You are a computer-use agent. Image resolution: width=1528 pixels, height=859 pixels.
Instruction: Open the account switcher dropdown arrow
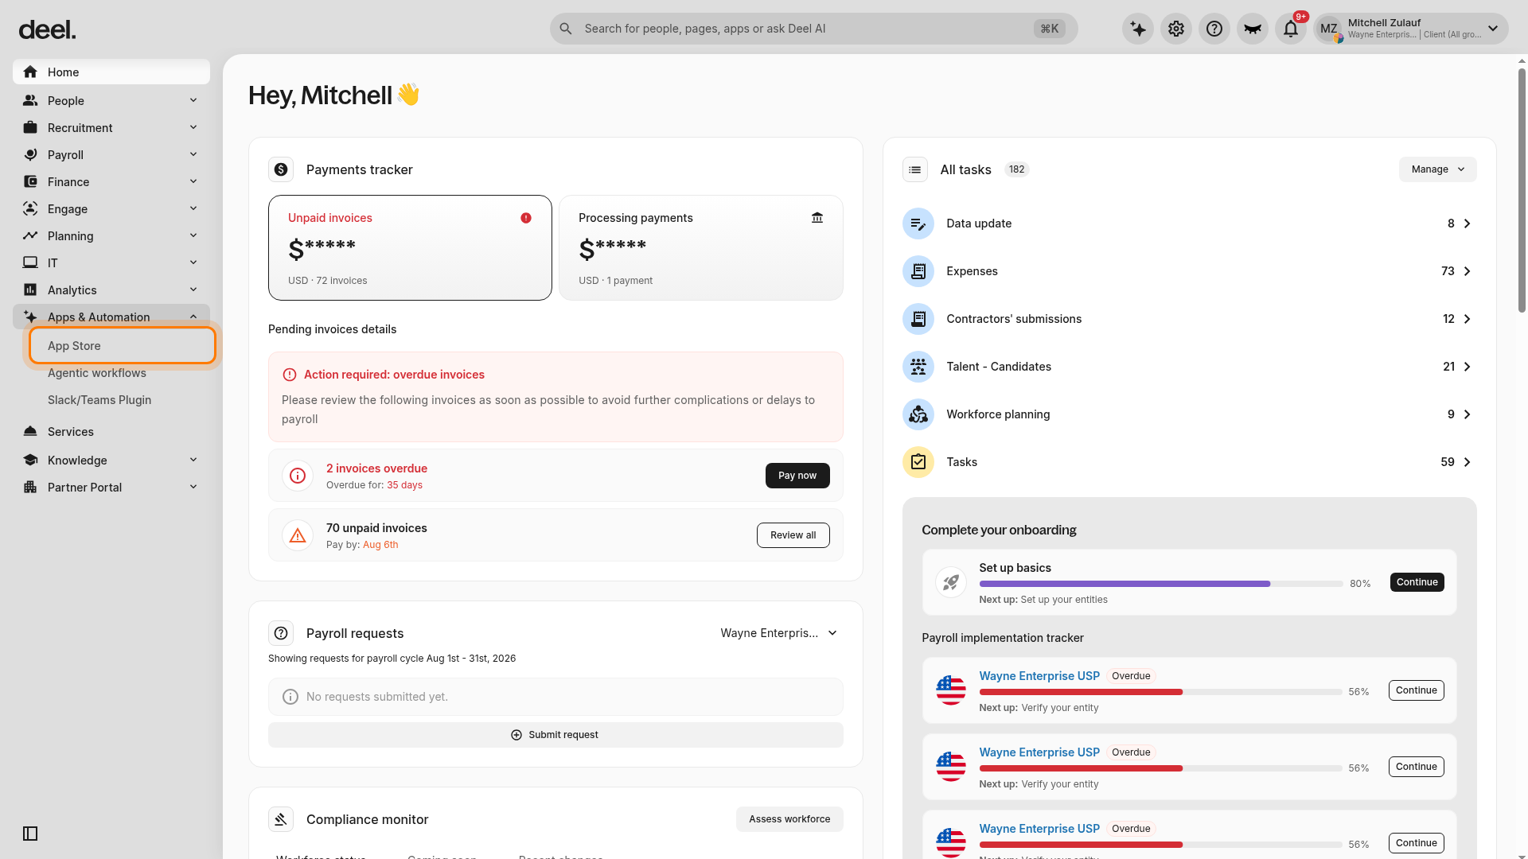pyautogui.click(x=1493, y=29)
